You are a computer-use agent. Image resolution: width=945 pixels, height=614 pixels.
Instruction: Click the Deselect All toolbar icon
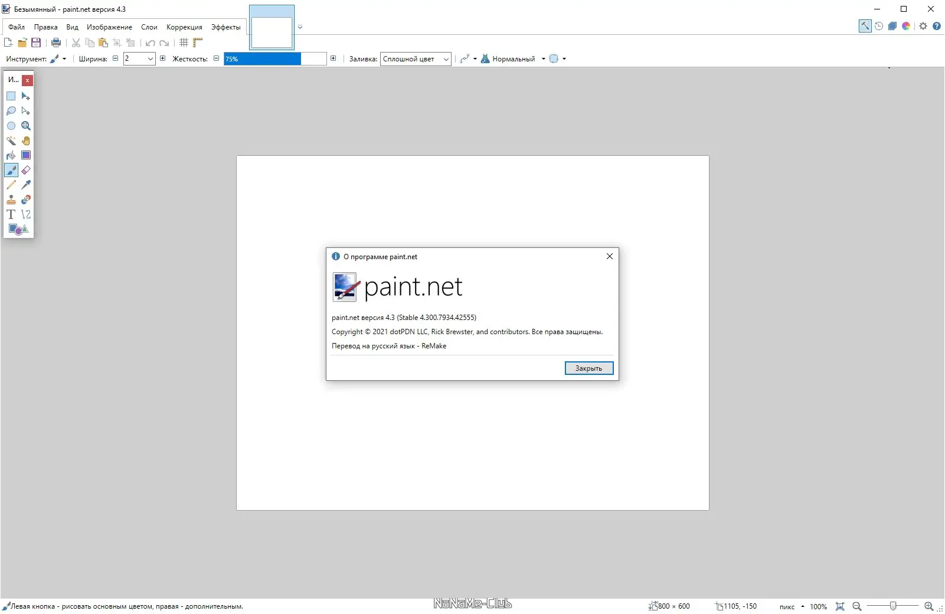point(130,43)
